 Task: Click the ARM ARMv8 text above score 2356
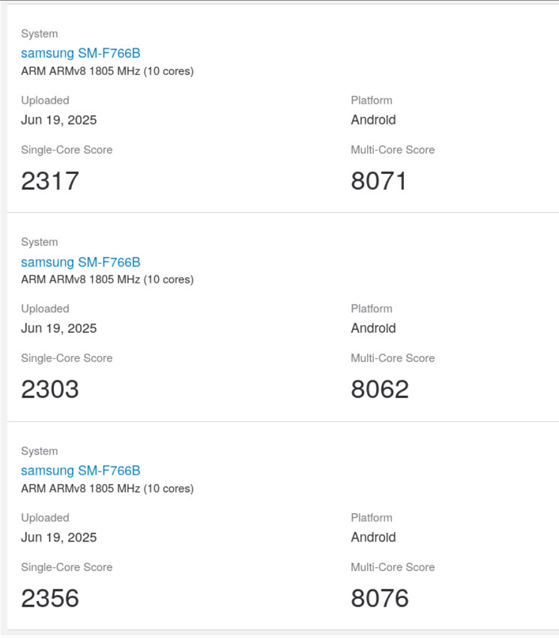click(107, 489)
